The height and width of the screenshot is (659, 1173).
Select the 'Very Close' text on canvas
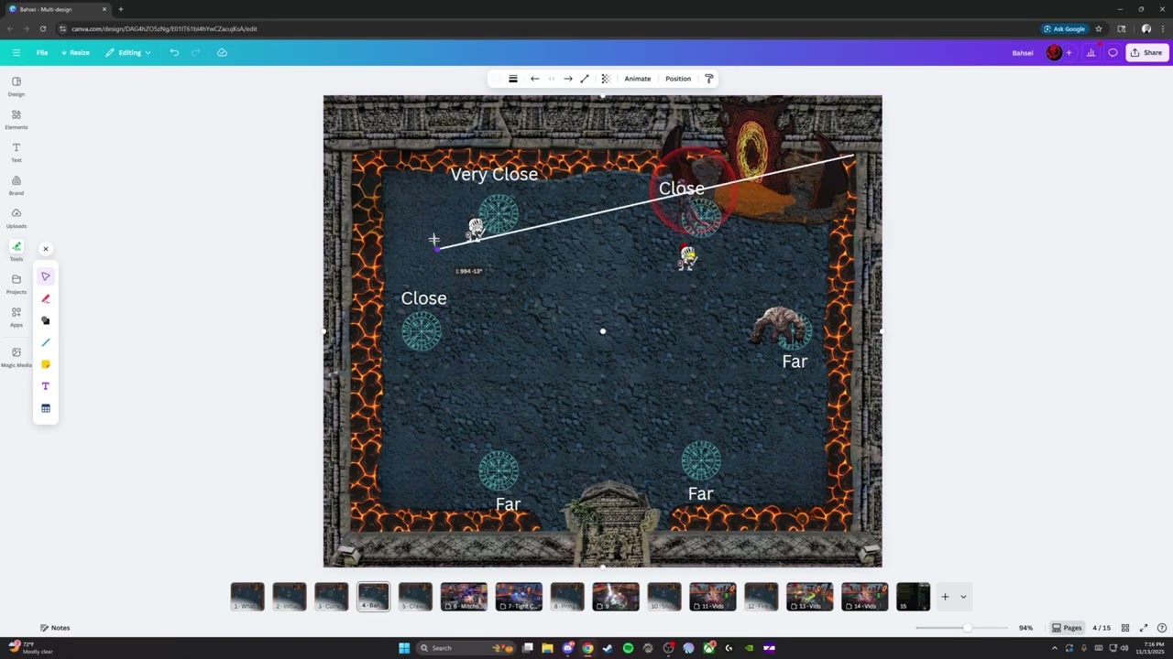[494, 174]
